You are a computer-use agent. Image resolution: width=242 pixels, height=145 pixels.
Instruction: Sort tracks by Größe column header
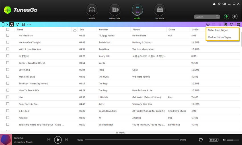click(x=195, y=30)
